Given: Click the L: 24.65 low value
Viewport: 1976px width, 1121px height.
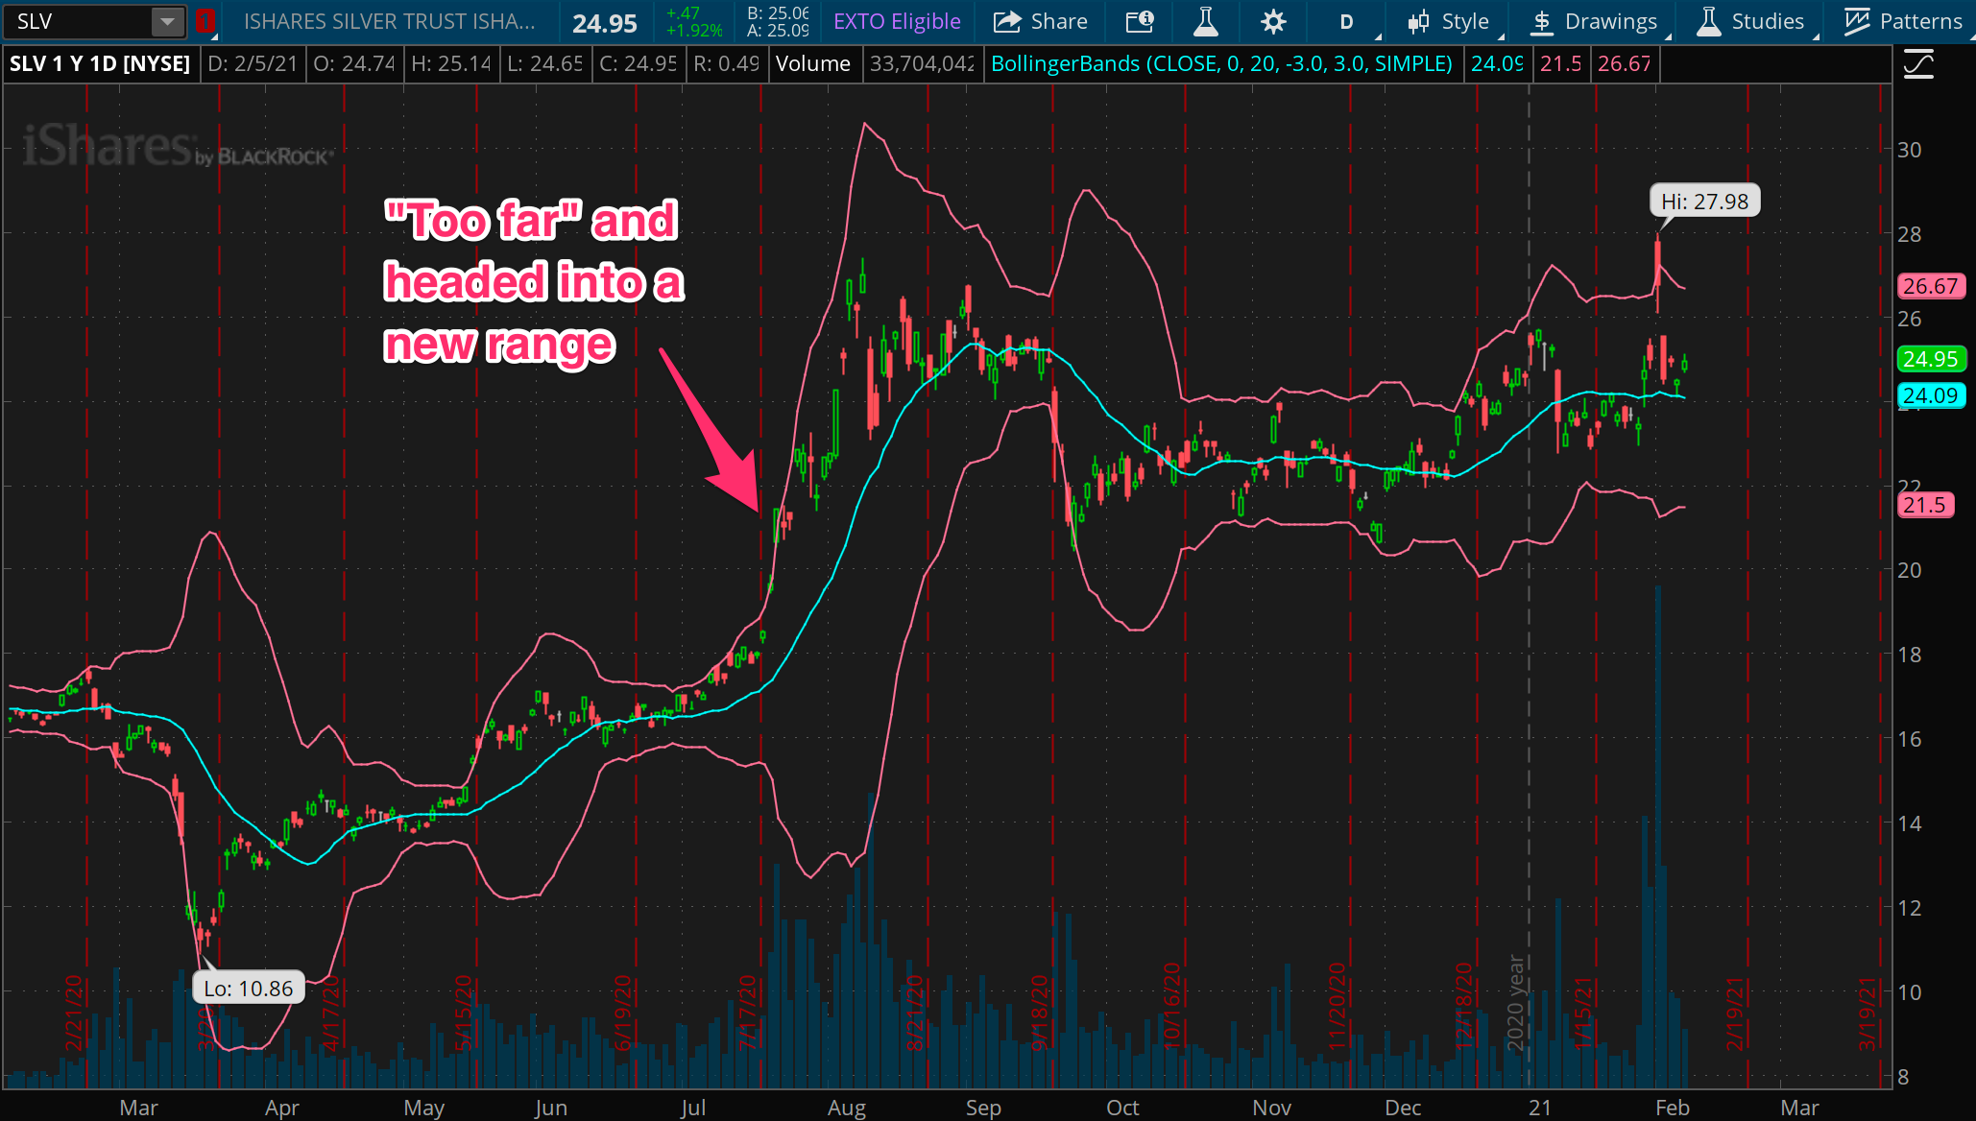Looking at the screenshot, I should (x=544, y=64).
